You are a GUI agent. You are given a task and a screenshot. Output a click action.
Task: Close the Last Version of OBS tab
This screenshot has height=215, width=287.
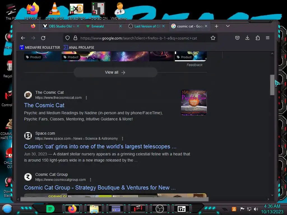163,26
